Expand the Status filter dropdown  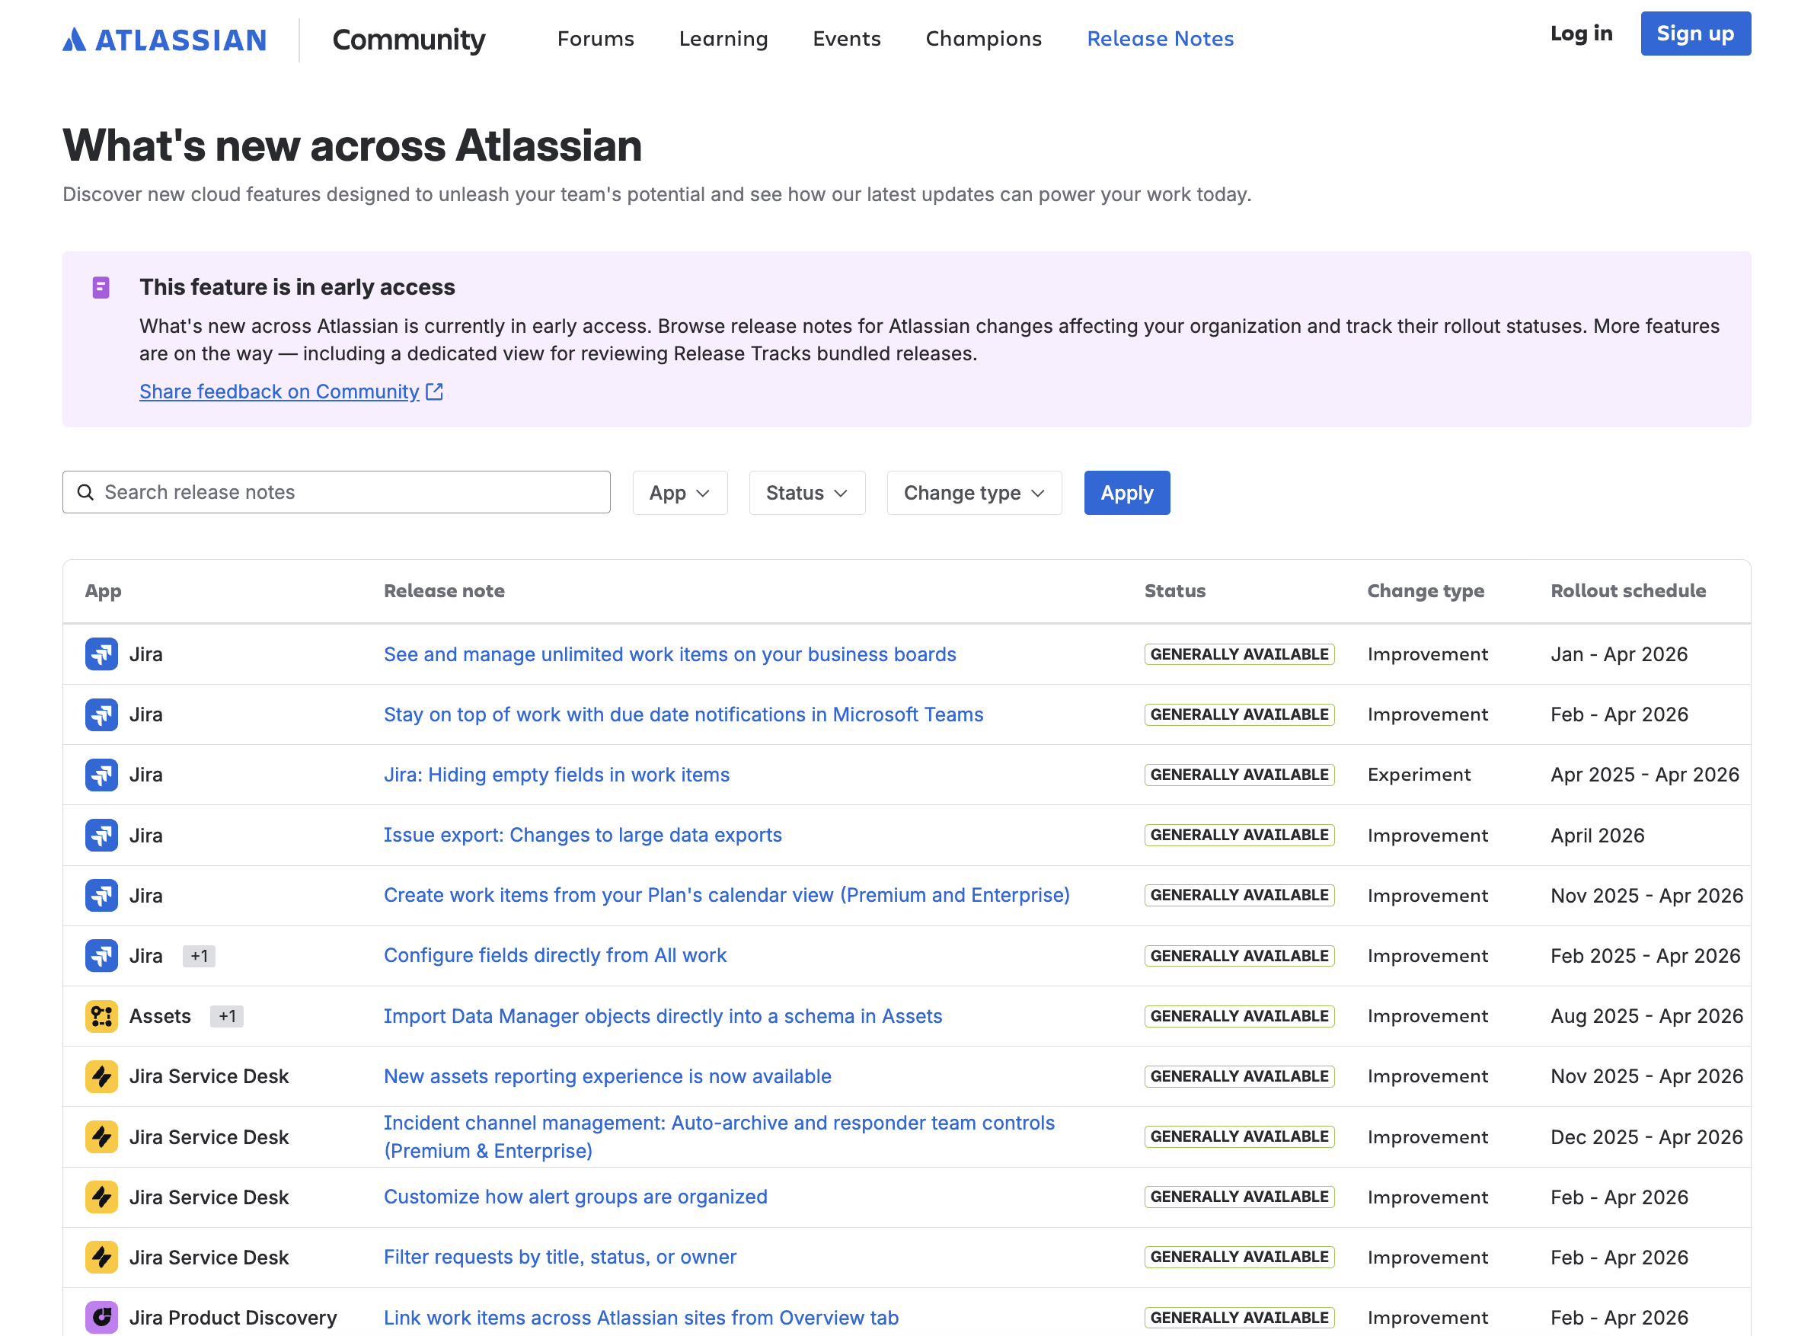[806, 493]
